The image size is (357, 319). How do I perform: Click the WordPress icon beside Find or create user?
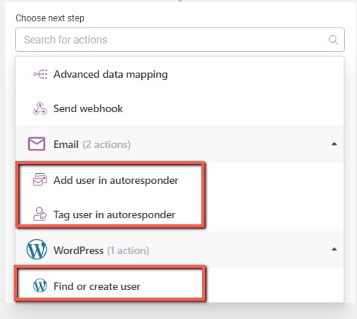coord(40,285)
